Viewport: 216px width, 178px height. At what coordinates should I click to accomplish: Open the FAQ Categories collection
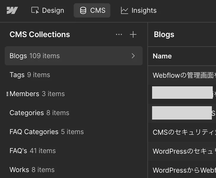(74, 132)
